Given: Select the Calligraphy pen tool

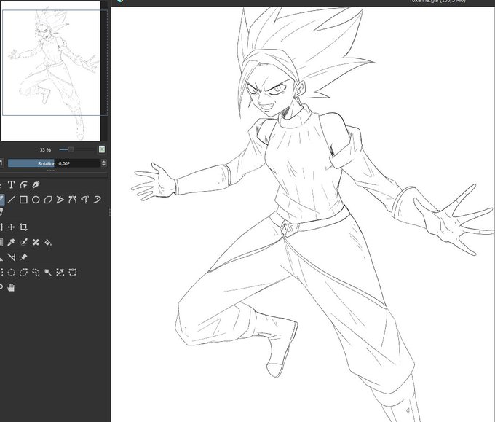Looking at the screenshot, I should point(36,185).
